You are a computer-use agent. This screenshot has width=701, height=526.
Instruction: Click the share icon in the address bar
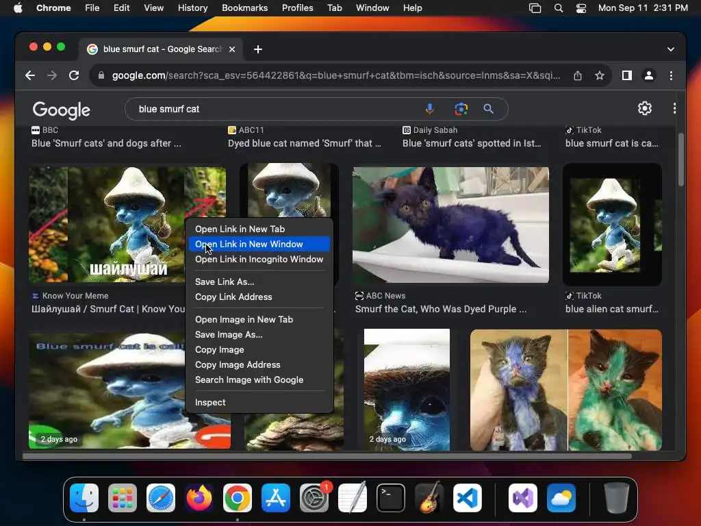tap(578, 75)
